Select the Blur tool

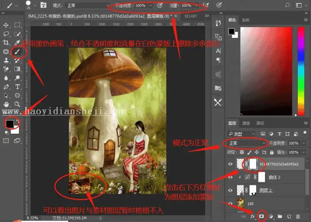[6, 78]
